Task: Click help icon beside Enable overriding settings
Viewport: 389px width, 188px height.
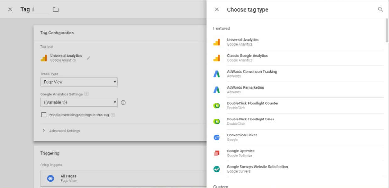Action: click(112, 115)
